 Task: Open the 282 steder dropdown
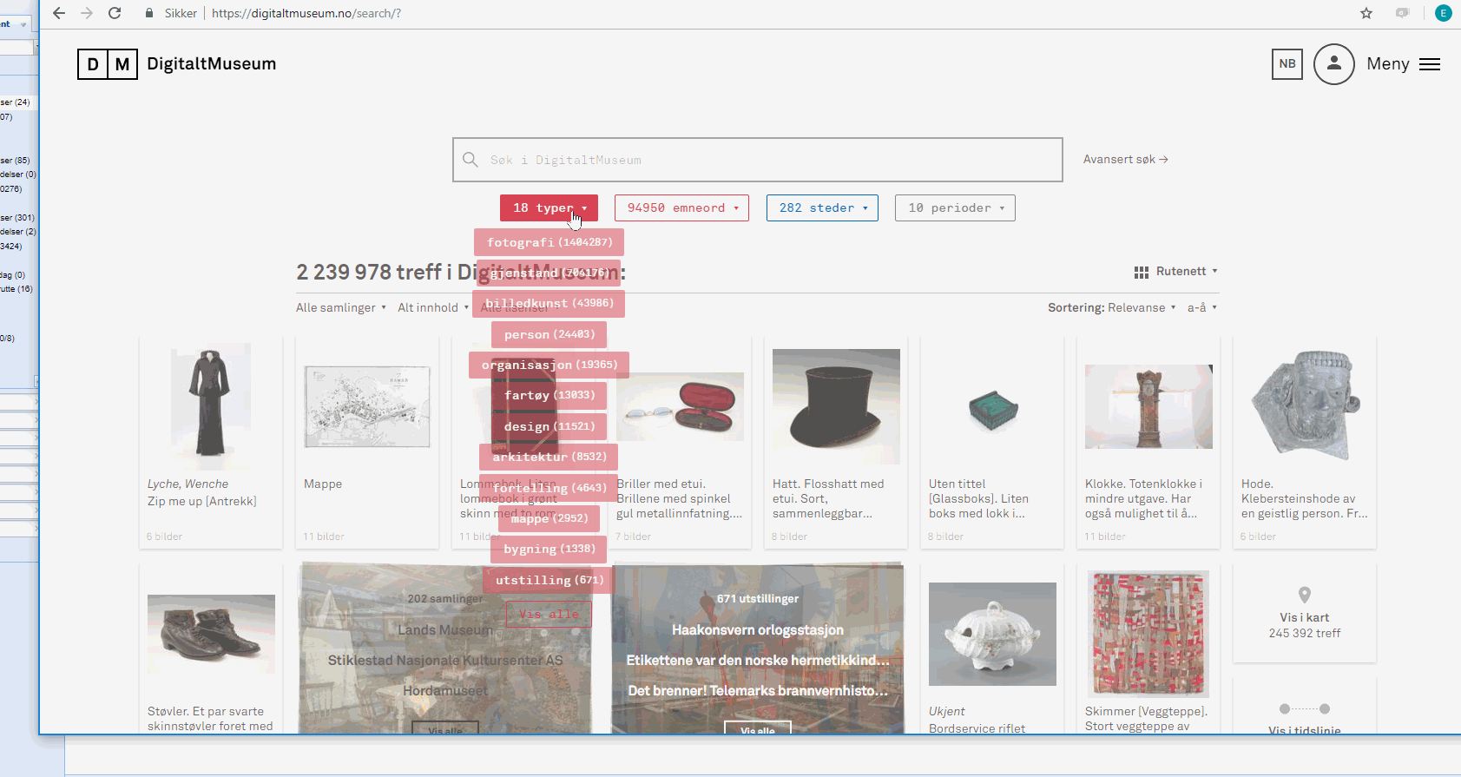click(822, 208)
